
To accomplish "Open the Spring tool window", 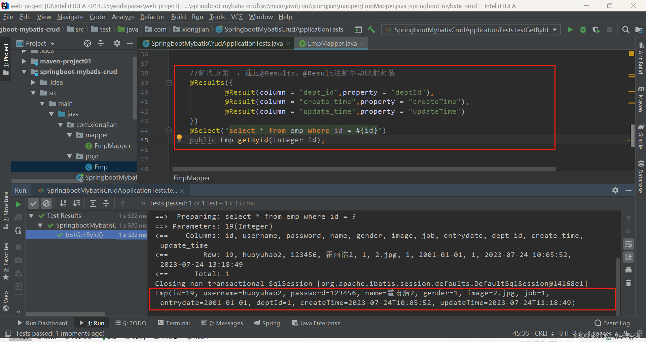I will (x=267, y=323).
